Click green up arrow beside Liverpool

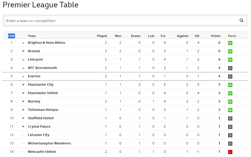pos(23,60)
